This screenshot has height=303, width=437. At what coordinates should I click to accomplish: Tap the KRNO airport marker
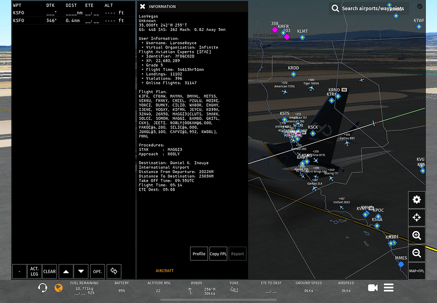(x=338, y=96)
